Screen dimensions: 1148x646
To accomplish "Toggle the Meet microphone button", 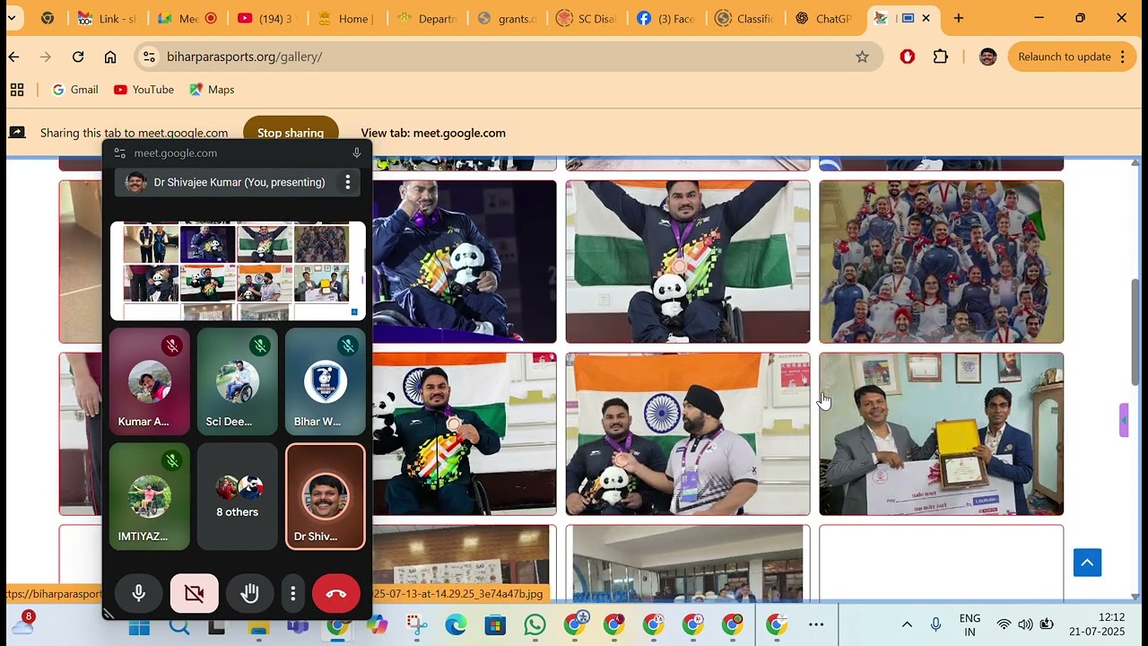I will (139, 594).
